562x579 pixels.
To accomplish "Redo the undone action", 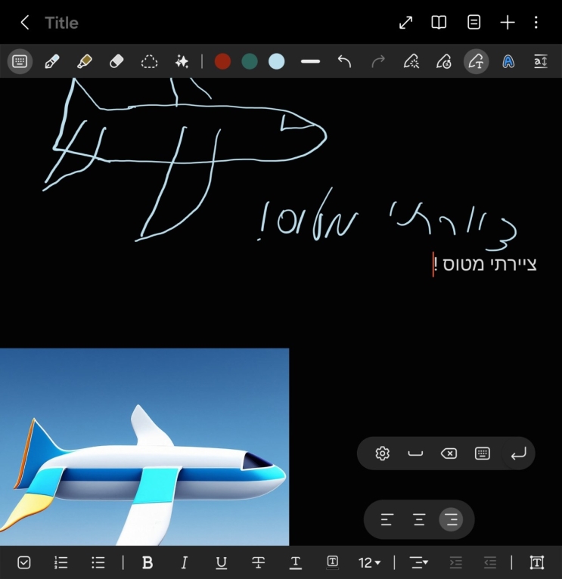I will pyautogui.click(x=377, y=61).
